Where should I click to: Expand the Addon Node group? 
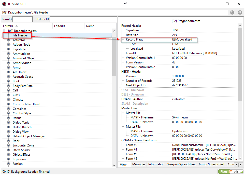pyautogui.click(x=9, y=44)
